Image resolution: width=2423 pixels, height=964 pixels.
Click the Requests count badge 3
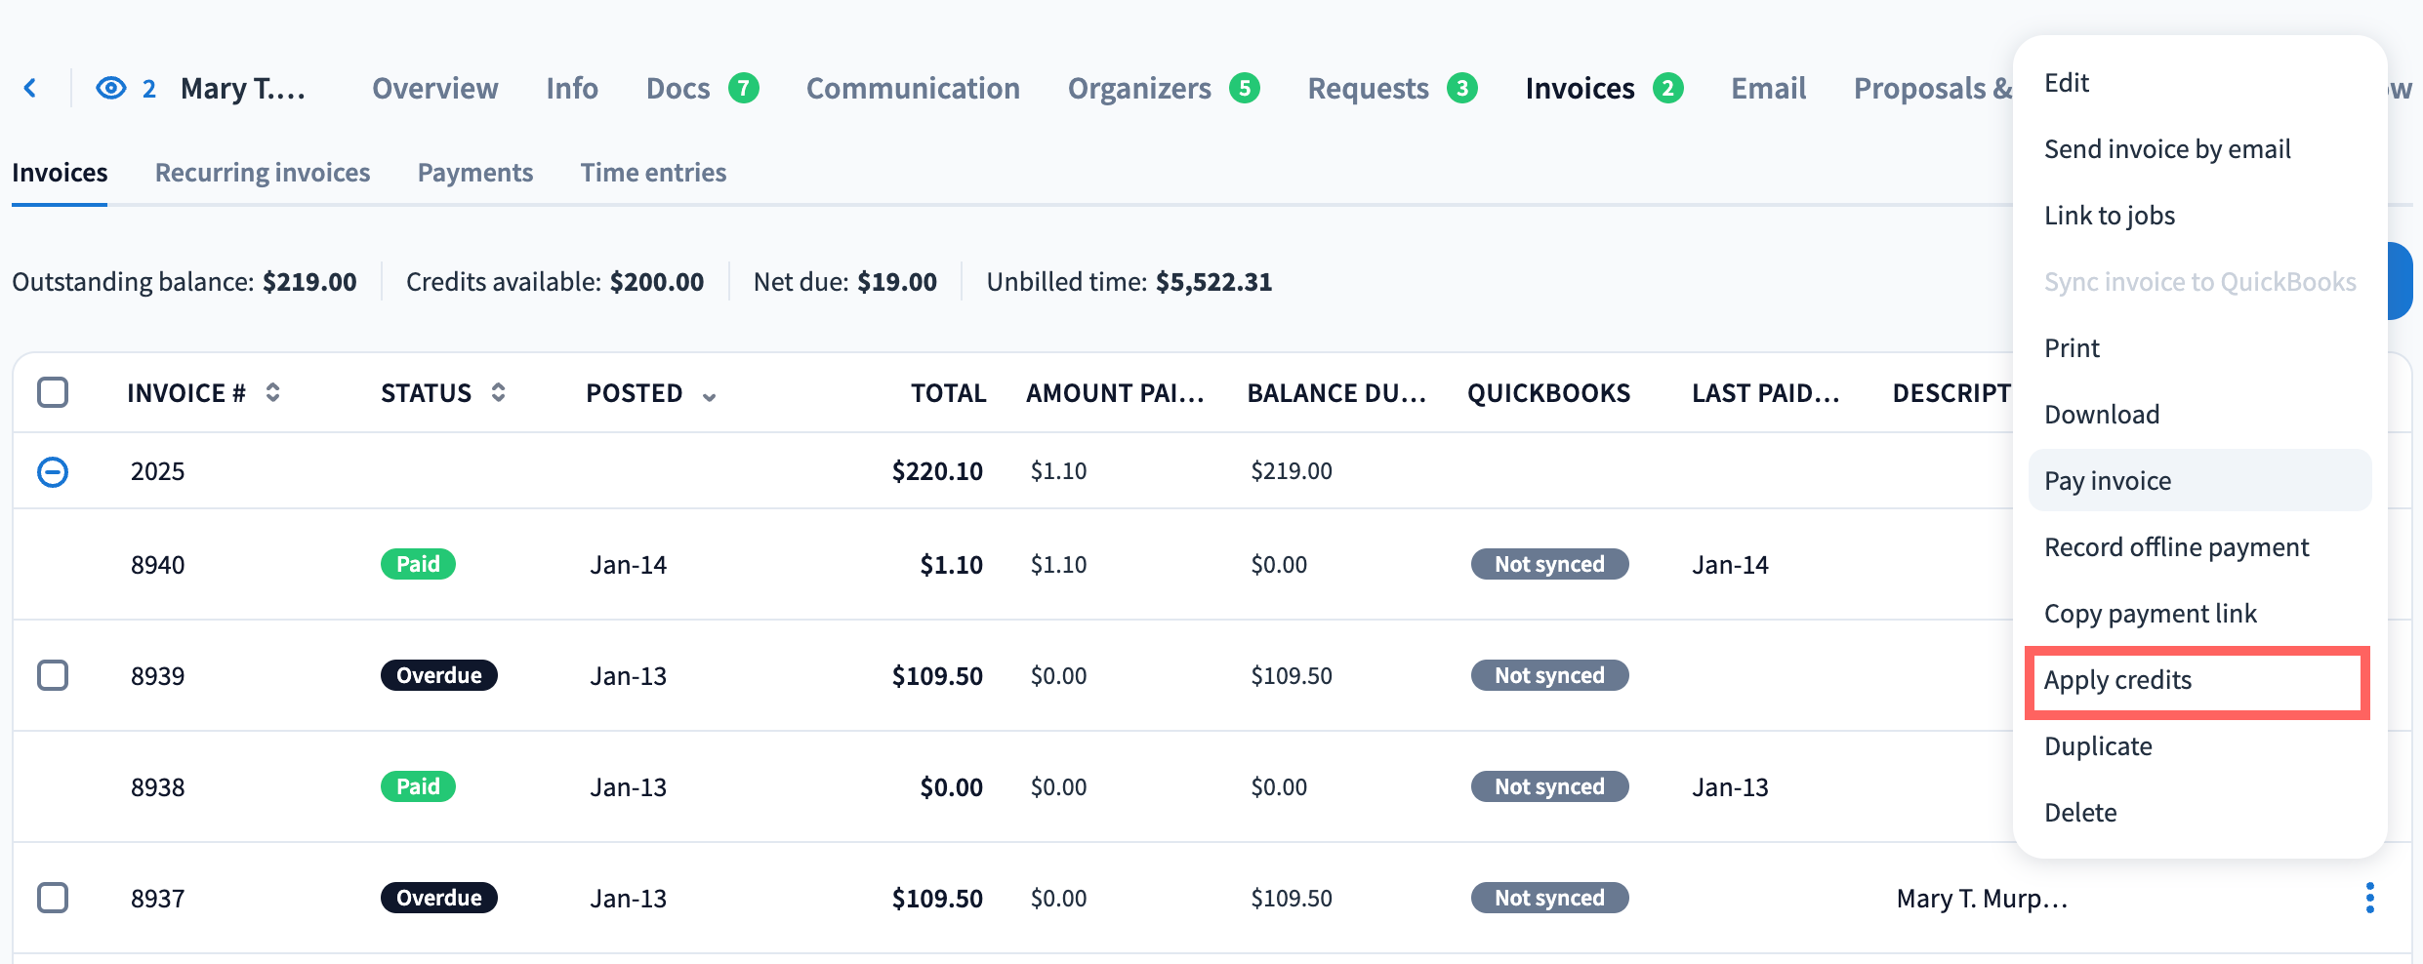click(1461, 89)
